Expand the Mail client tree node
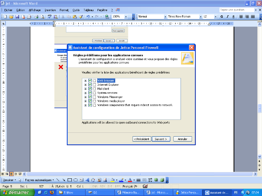This screenshot has width=262, height=196. [x=85, y=89]
